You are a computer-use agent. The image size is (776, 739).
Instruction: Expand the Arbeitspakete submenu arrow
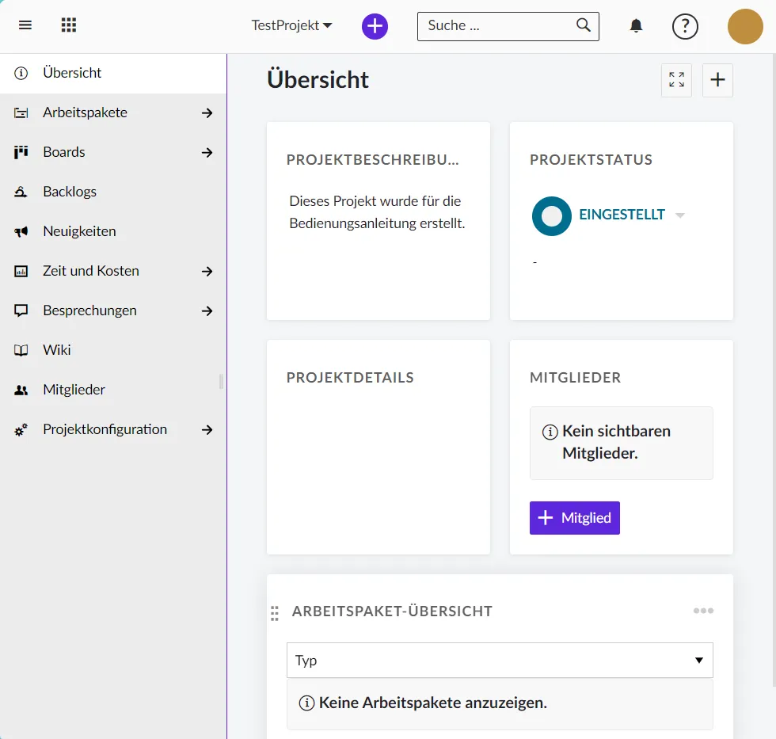point(207,113)
